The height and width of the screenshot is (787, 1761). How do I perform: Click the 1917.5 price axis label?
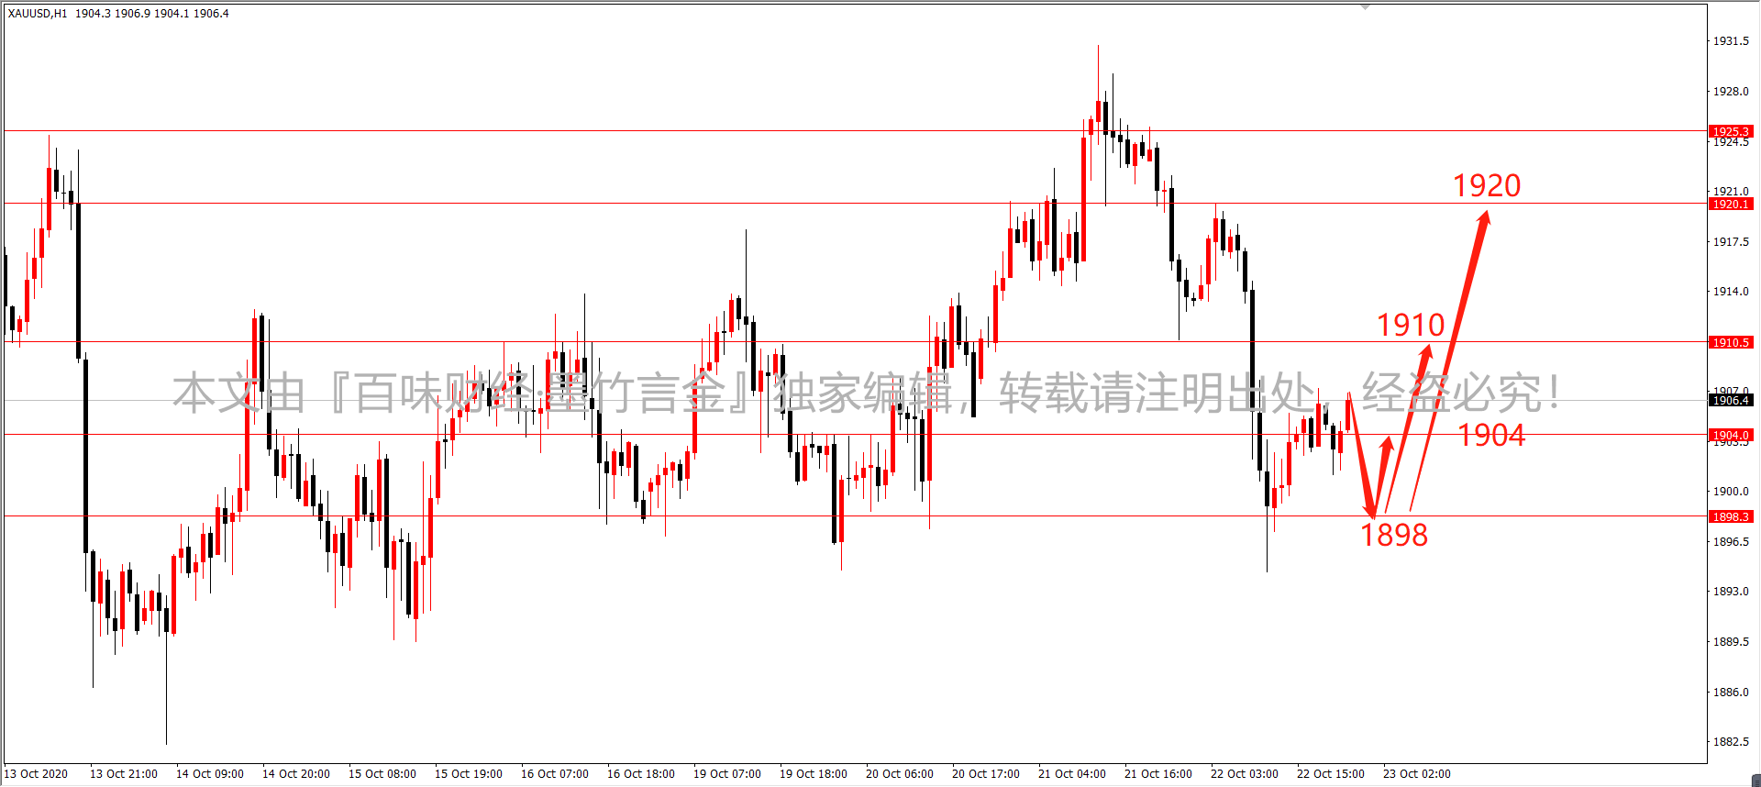click(x=1731, y=242)
